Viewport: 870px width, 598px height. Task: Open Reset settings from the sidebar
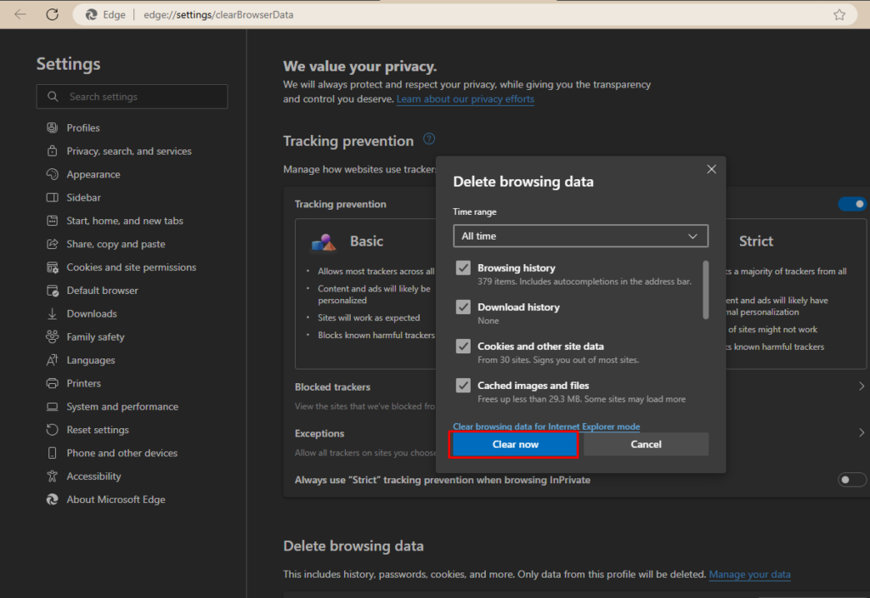tap(94, 429)
